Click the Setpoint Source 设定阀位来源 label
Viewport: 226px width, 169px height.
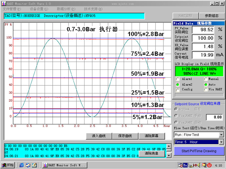[x=197, y=104]
